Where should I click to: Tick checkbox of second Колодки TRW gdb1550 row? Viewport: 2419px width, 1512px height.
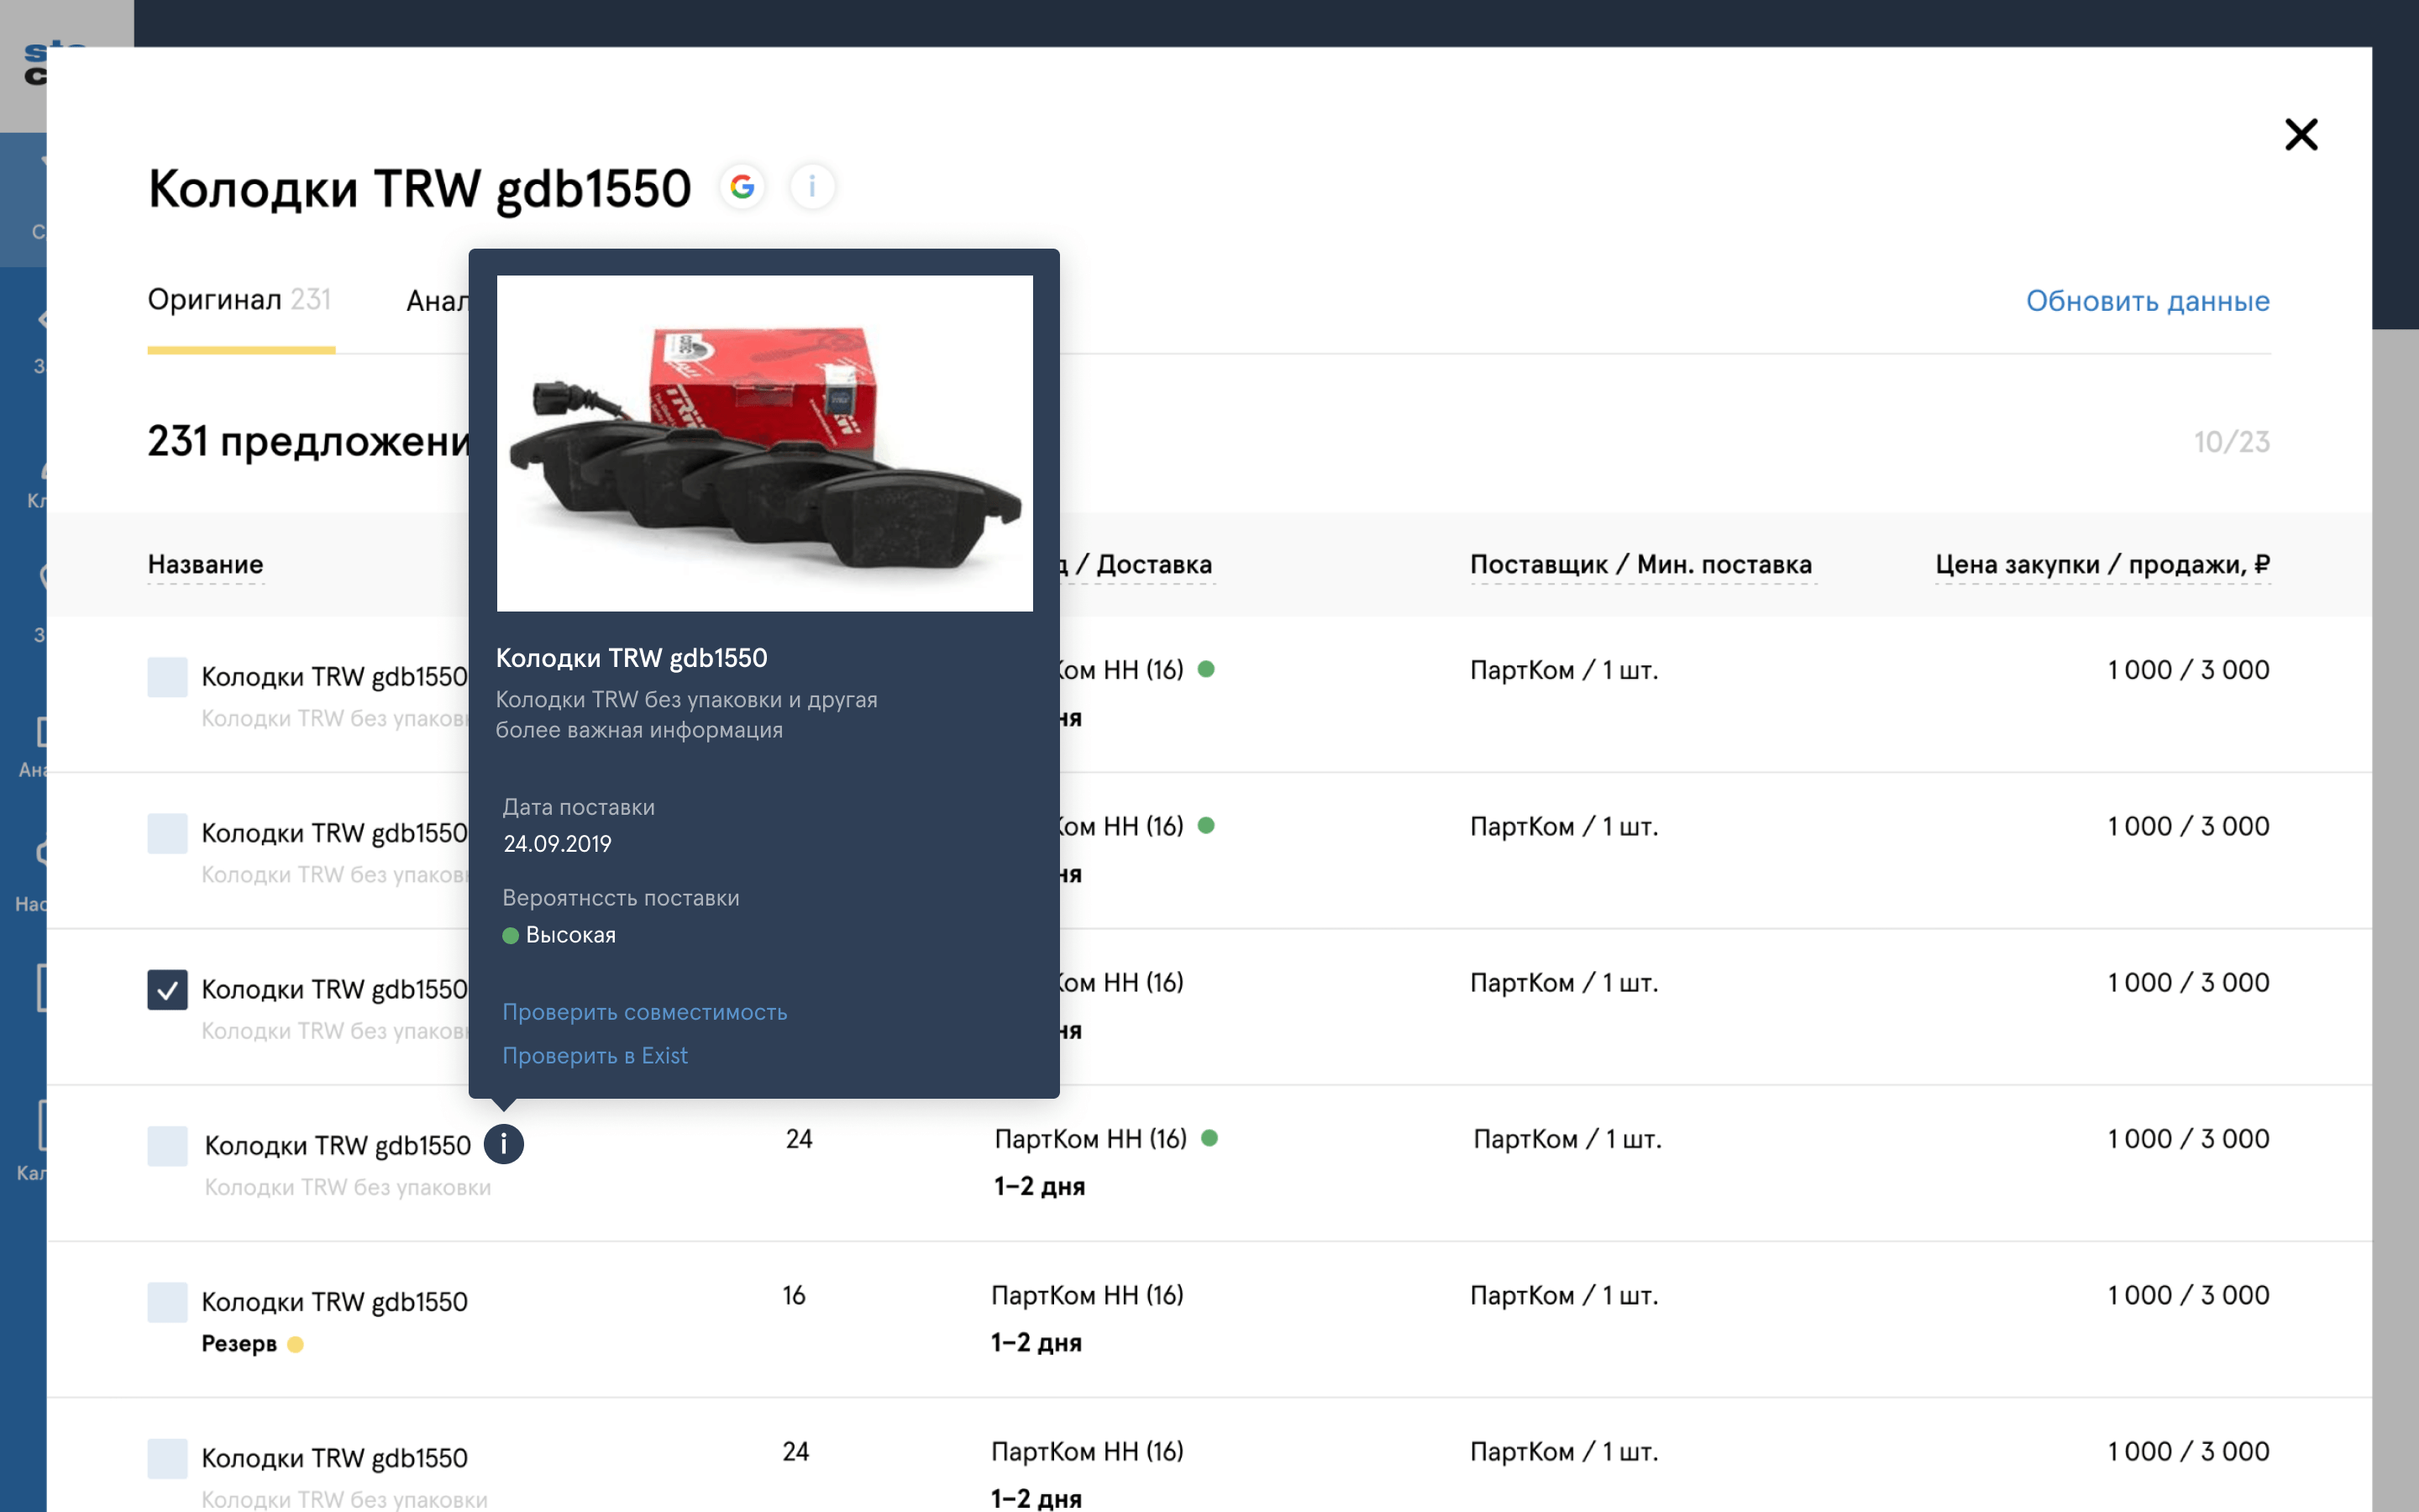coord(167,833)
